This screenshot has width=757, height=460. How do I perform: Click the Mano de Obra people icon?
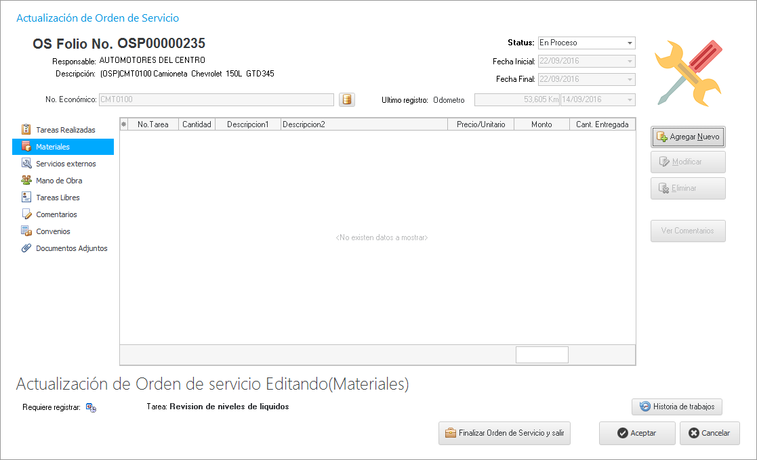click(x=26, y=181)
